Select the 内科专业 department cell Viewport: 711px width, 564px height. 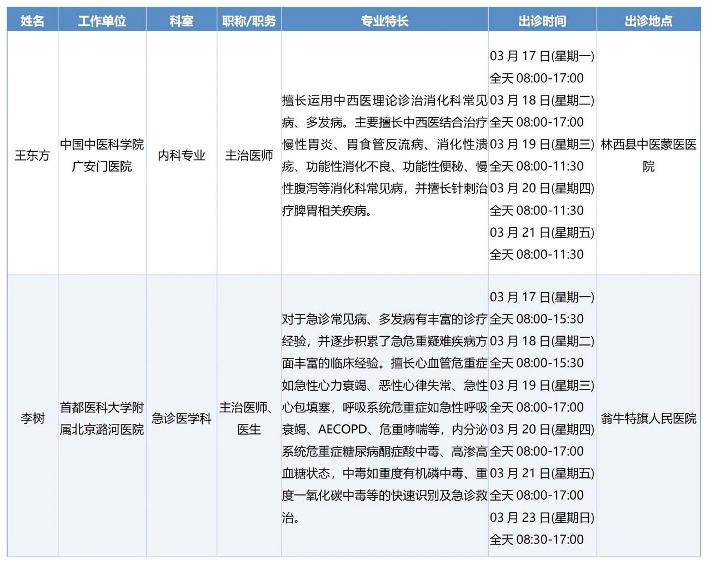pos(182,155)
